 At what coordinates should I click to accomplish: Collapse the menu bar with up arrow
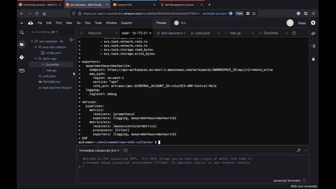tap(22, 23)
